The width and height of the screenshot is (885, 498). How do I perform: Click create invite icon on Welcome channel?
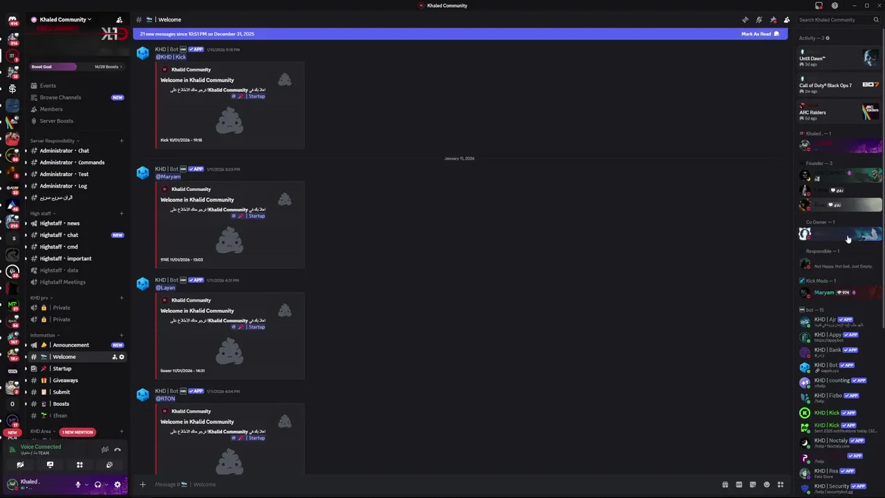pos(114,357)
